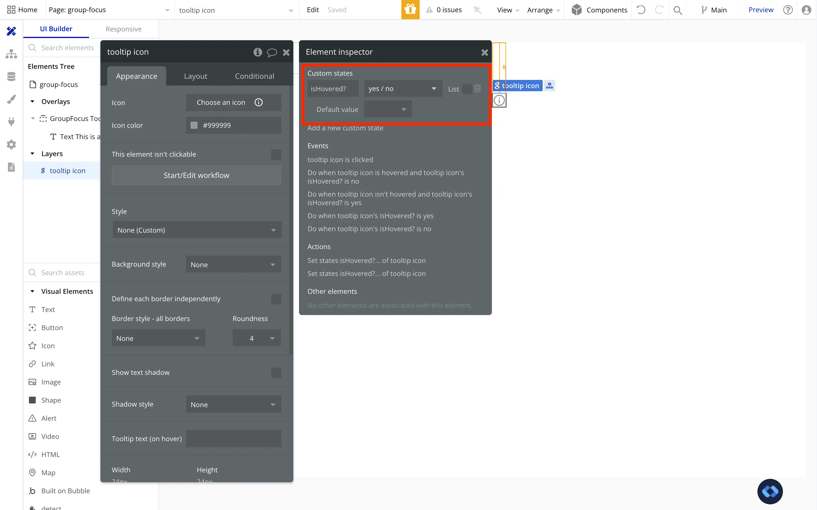Open the Default value dropdown
Image resolution: width=817 pixels, height=510 pixels.
coord(388,109)
